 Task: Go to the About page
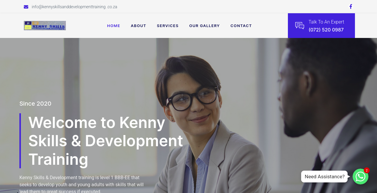point(139,26)
